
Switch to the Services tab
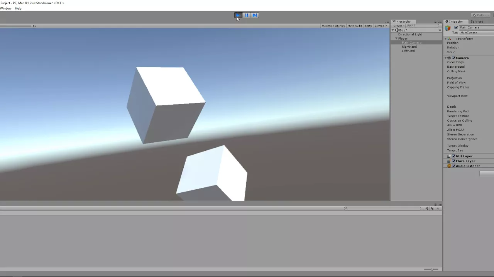coord(477,22)
